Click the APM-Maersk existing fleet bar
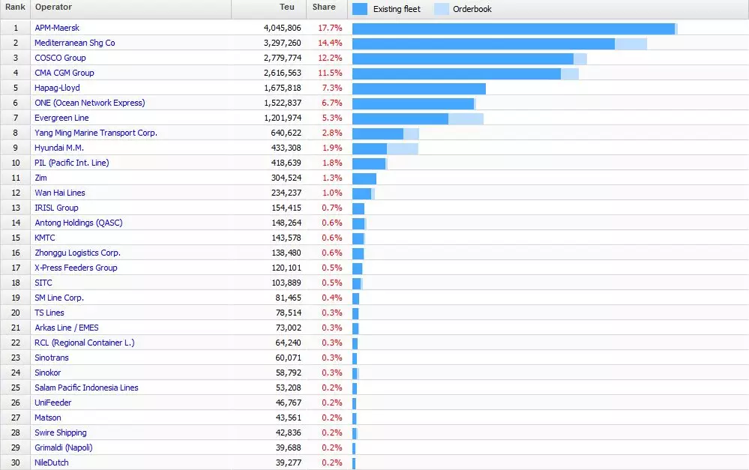The height and width of the screenshot is (470, 749). click(513, 28)
